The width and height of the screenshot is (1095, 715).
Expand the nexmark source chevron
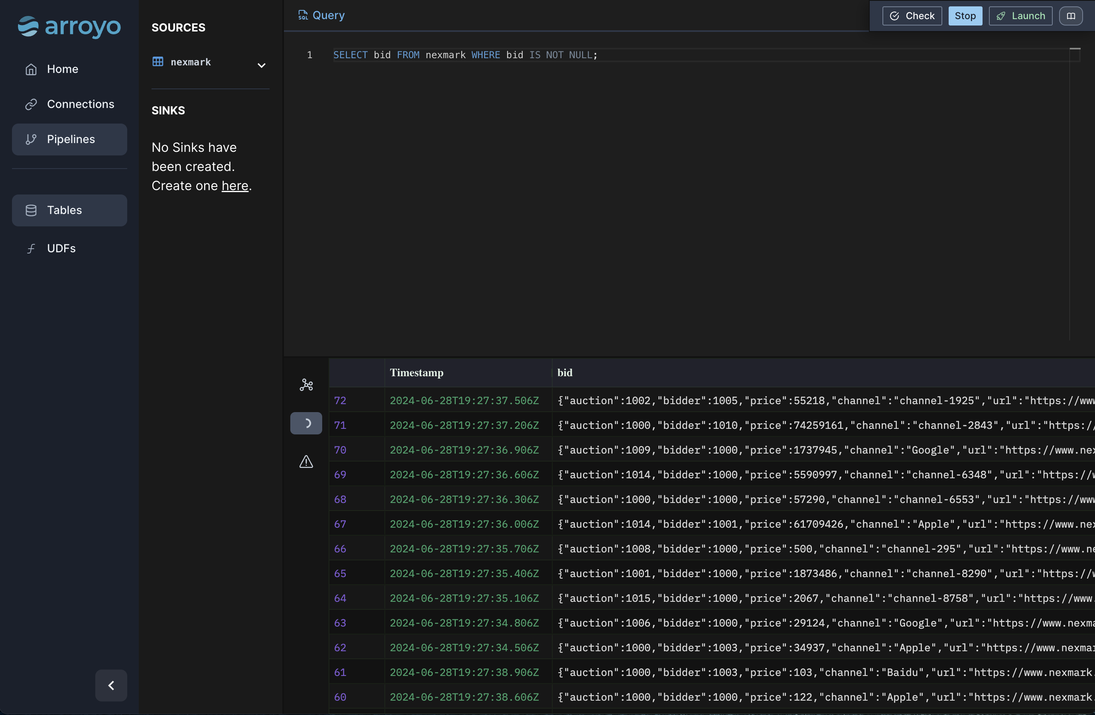261,66
